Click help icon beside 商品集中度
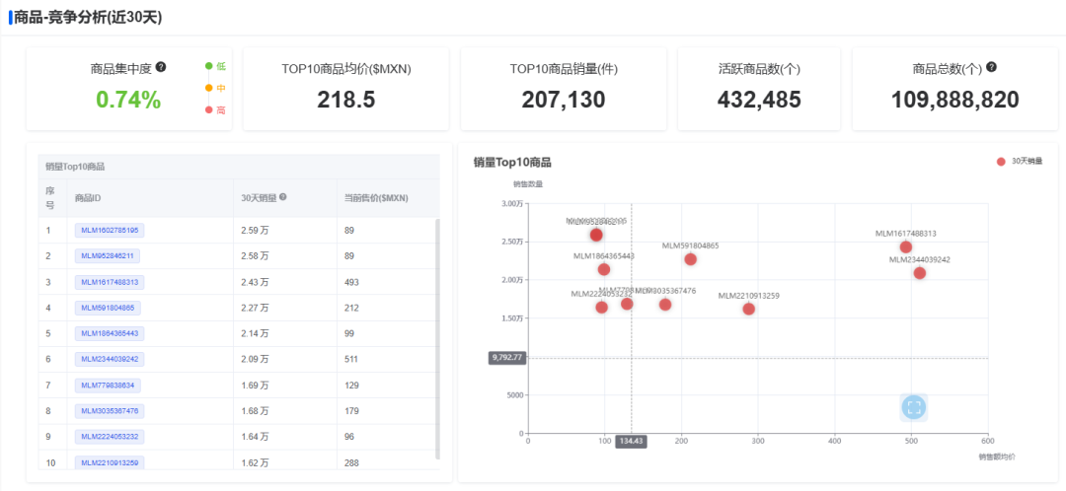Screen dimensions: 1066x491 pos(161,67)
